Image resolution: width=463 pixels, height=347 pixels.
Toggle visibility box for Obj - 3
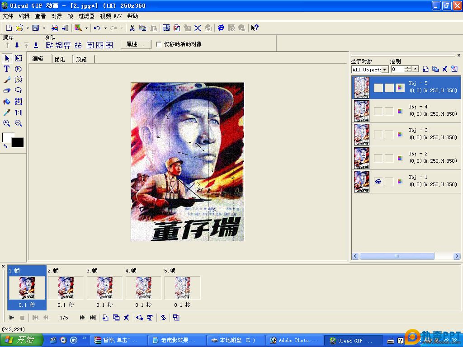(378, 135)
